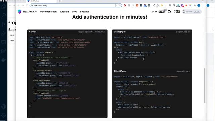
Task: Open the npm package icon link
Action: point(161,12)
